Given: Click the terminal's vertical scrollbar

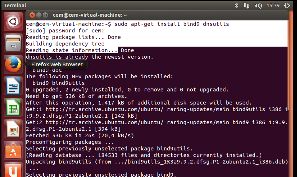Looking at the screenshot, I should [288, 98].
